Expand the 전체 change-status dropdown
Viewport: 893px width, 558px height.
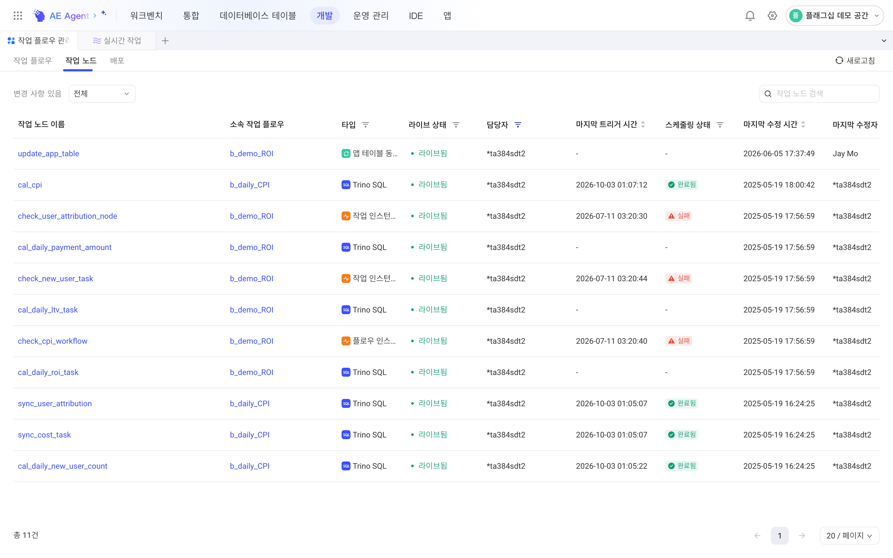(102, 94)
